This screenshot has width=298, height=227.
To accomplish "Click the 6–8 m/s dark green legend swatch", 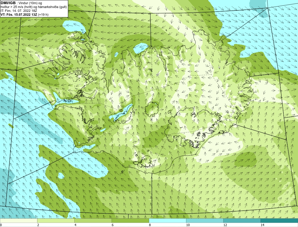I will 131,220.
